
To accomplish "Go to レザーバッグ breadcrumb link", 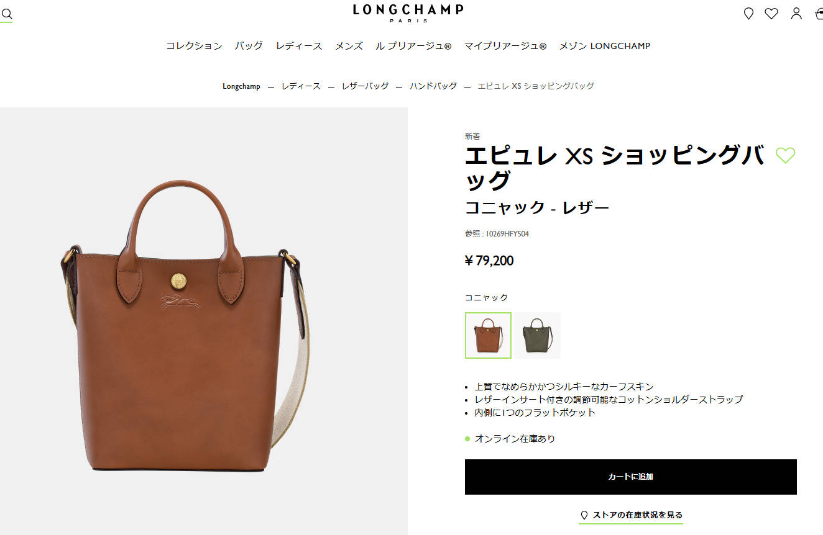I will (x=365, y=86).
